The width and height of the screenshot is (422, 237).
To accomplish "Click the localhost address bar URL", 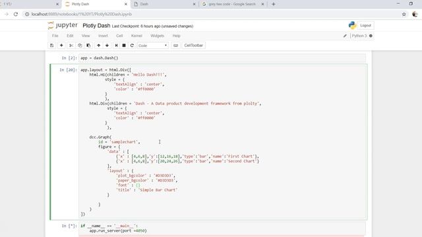I will (82, 14).
